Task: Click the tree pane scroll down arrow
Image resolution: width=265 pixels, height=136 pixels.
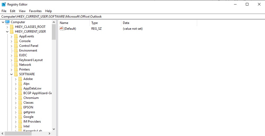Action: point(54,129)
